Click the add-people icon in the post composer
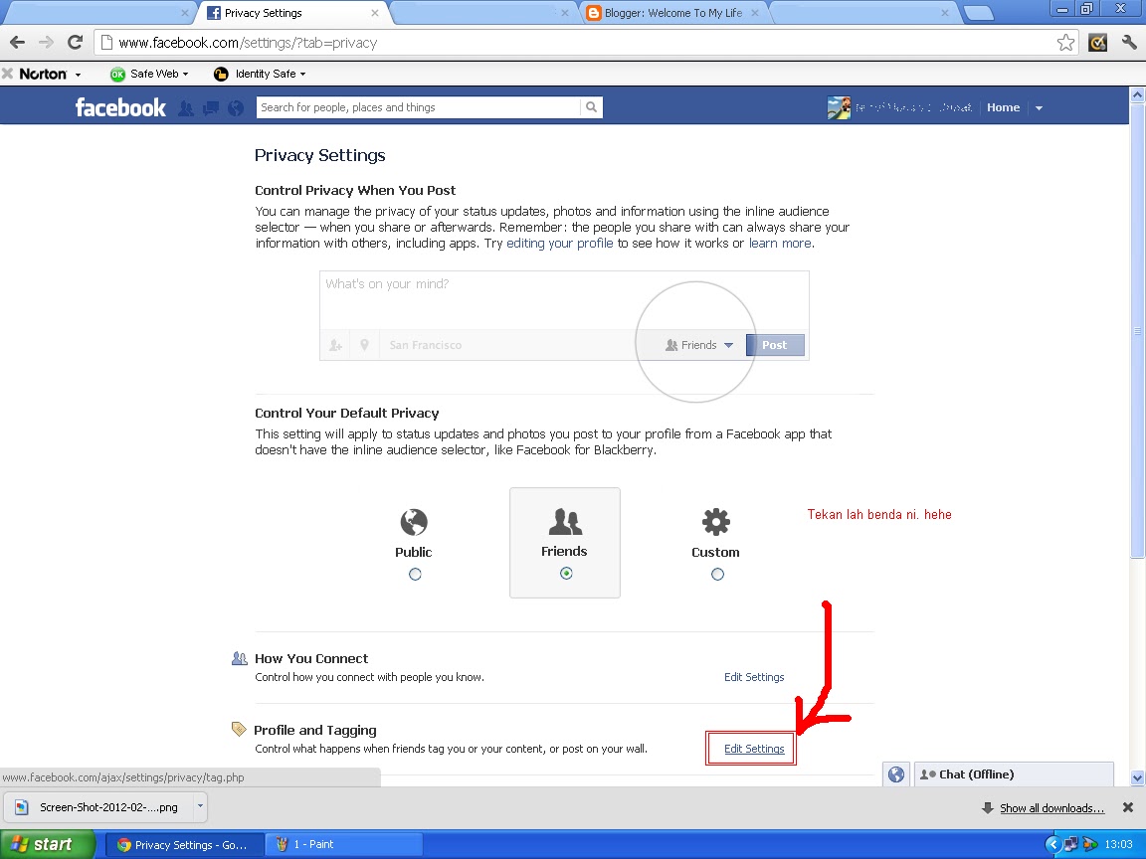 pyautogui.click(x=335, y=345)
